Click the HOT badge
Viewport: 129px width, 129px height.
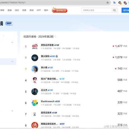pyautogui.click(x=9, y=24)
